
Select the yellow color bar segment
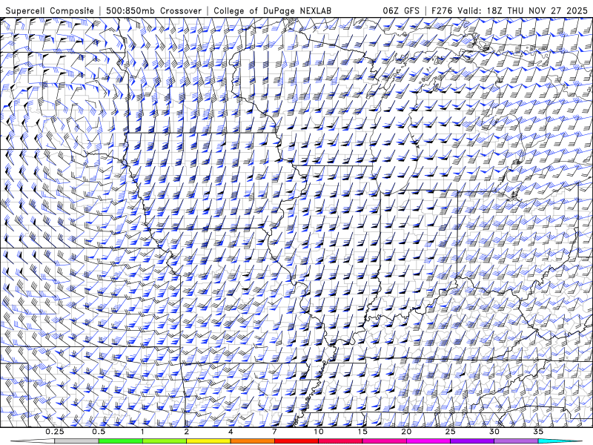click(x=208, y=441)
